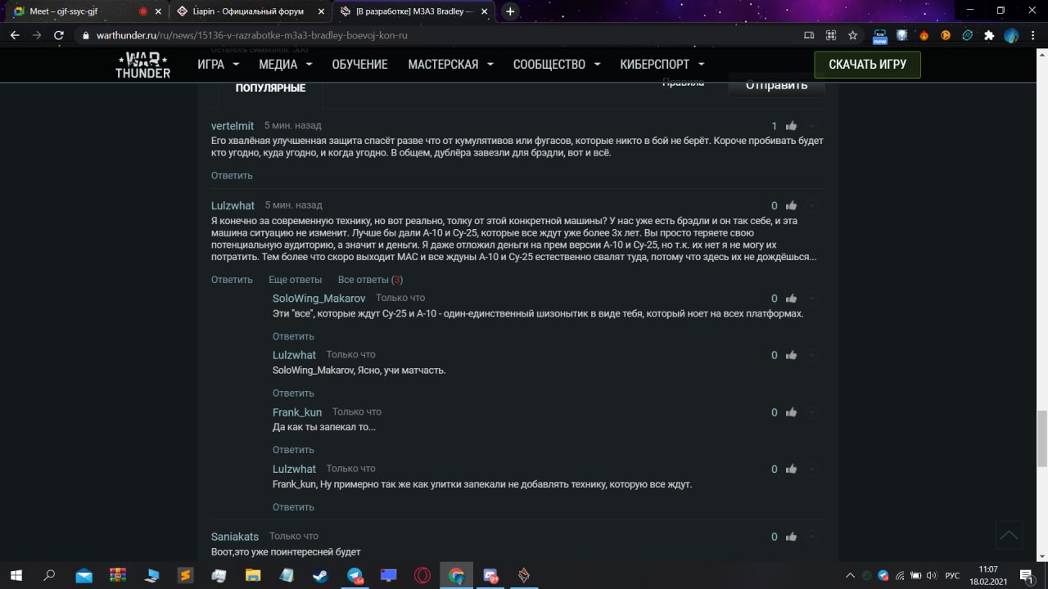1048x589 pixels.
Task: Close the Liapin forum tab
Action: pyautogui.click(x=323, y=11)
